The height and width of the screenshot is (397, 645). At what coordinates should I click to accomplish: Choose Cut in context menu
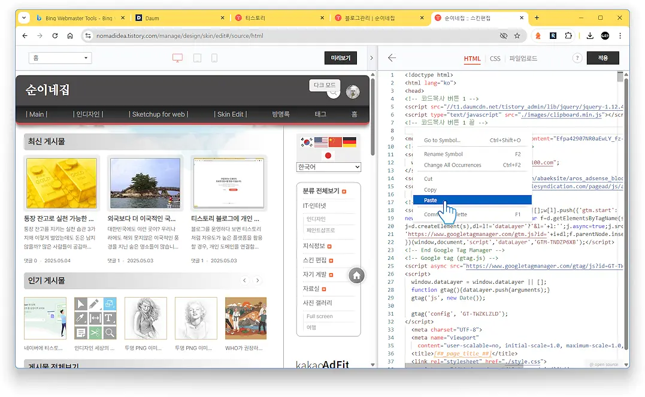tap(473, 179)
